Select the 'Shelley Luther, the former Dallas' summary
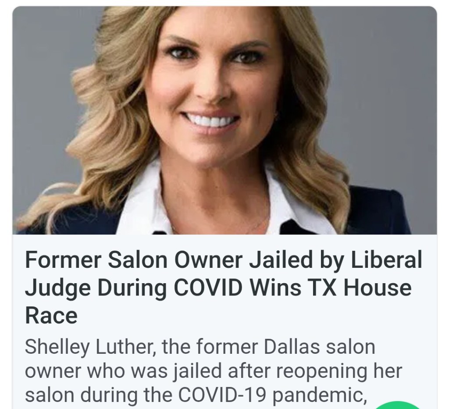The height and width of the screenshot is (409, 449). tap(214, 371)
